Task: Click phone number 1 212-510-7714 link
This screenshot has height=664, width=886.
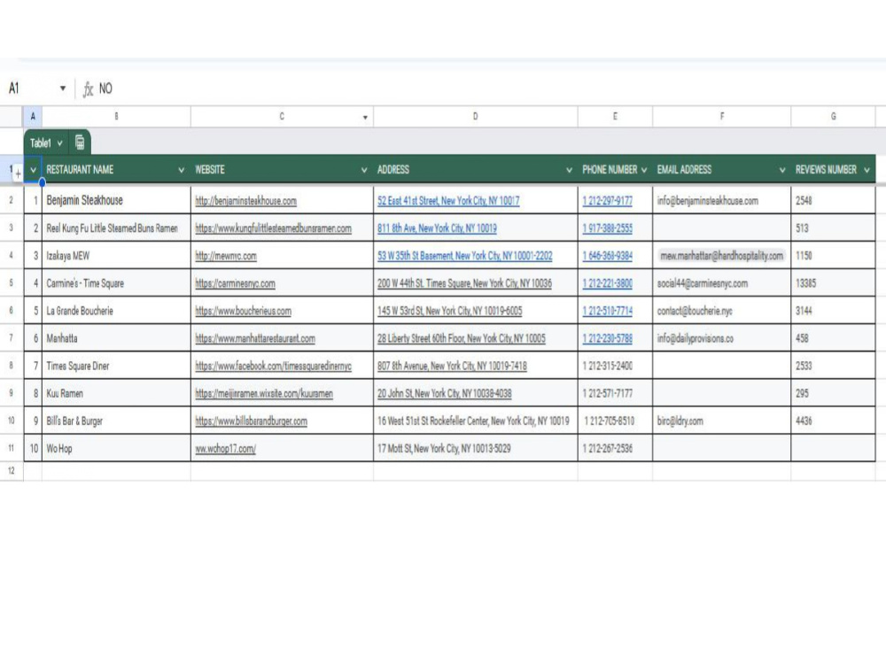Action: 608,311
